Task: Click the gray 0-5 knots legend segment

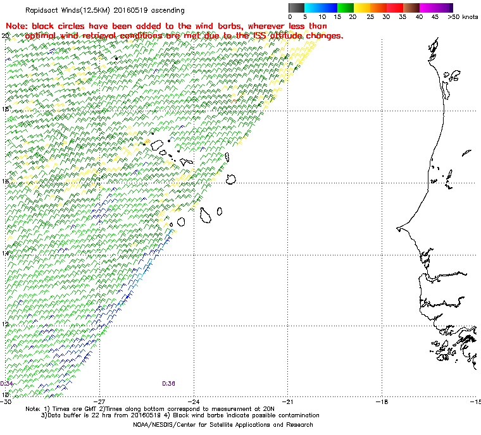Action: 296,8
